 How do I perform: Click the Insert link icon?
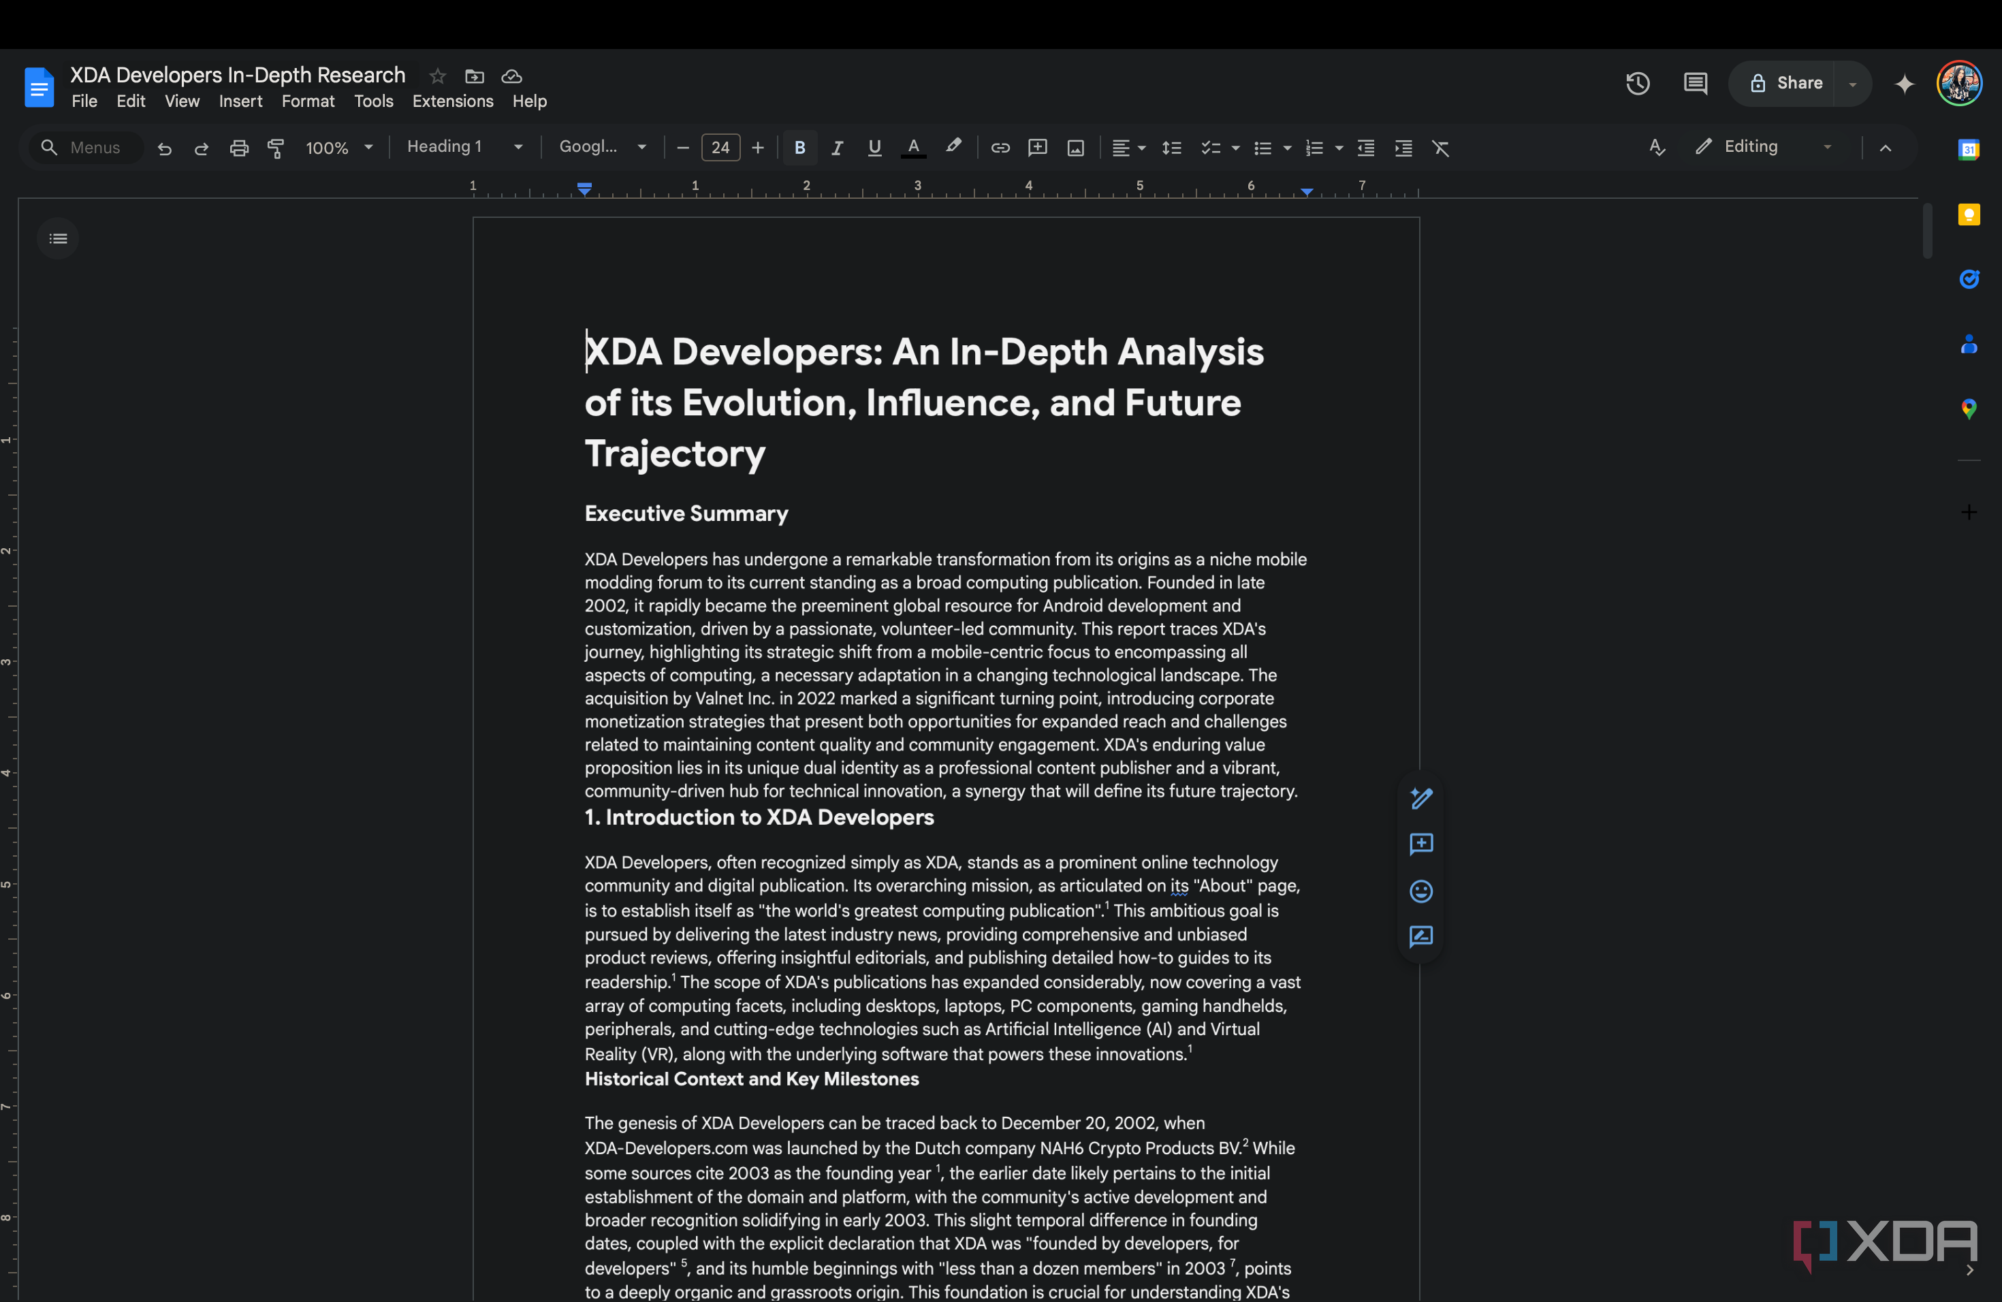pyautogui.click(x=1000, y=148)
